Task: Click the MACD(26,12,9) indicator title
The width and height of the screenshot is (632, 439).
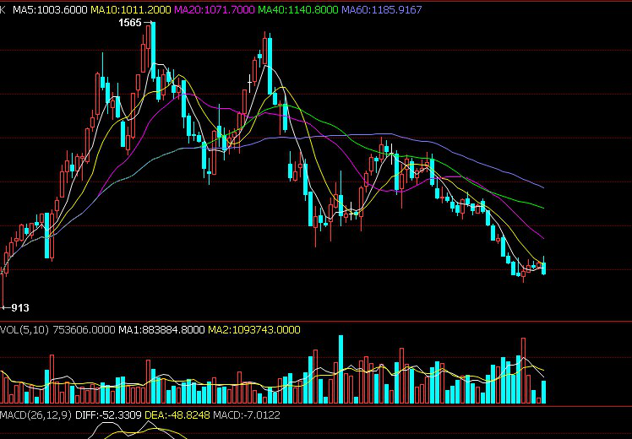Action: 36,415
